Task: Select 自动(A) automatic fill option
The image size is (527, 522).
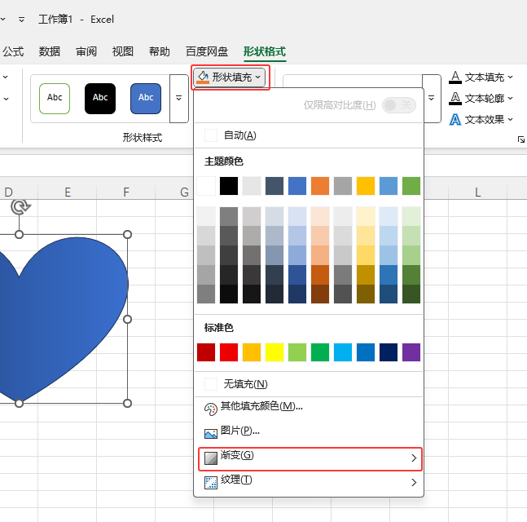Action: tap(309, 135)
